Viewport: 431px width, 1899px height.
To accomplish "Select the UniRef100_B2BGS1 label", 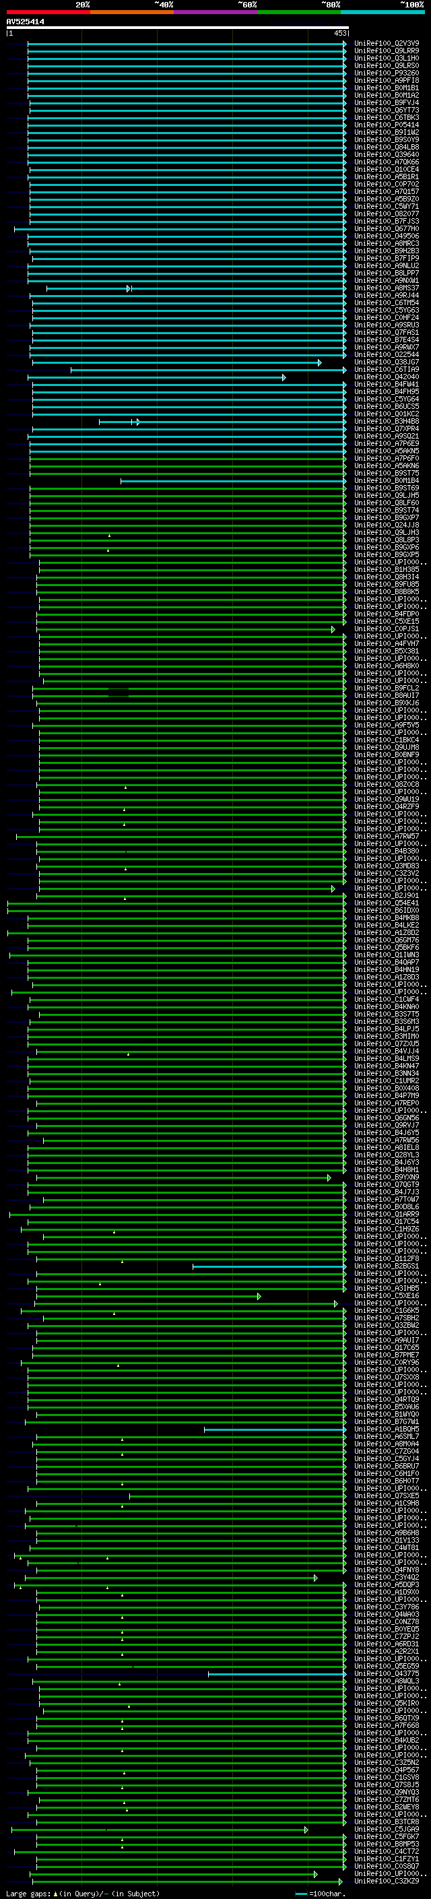I will point(386,1266).
